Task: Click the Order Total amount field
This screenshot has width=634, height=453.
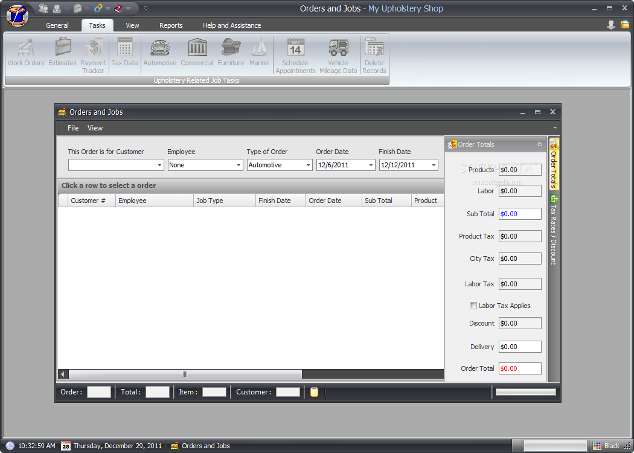Action: click(520, 368)
